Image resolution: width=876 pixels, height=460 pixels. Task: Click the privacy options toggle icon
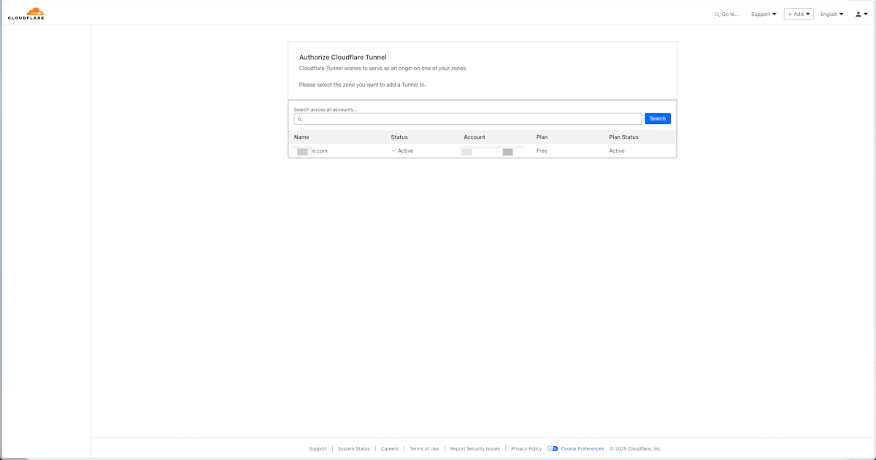click(x=553, y=449)
